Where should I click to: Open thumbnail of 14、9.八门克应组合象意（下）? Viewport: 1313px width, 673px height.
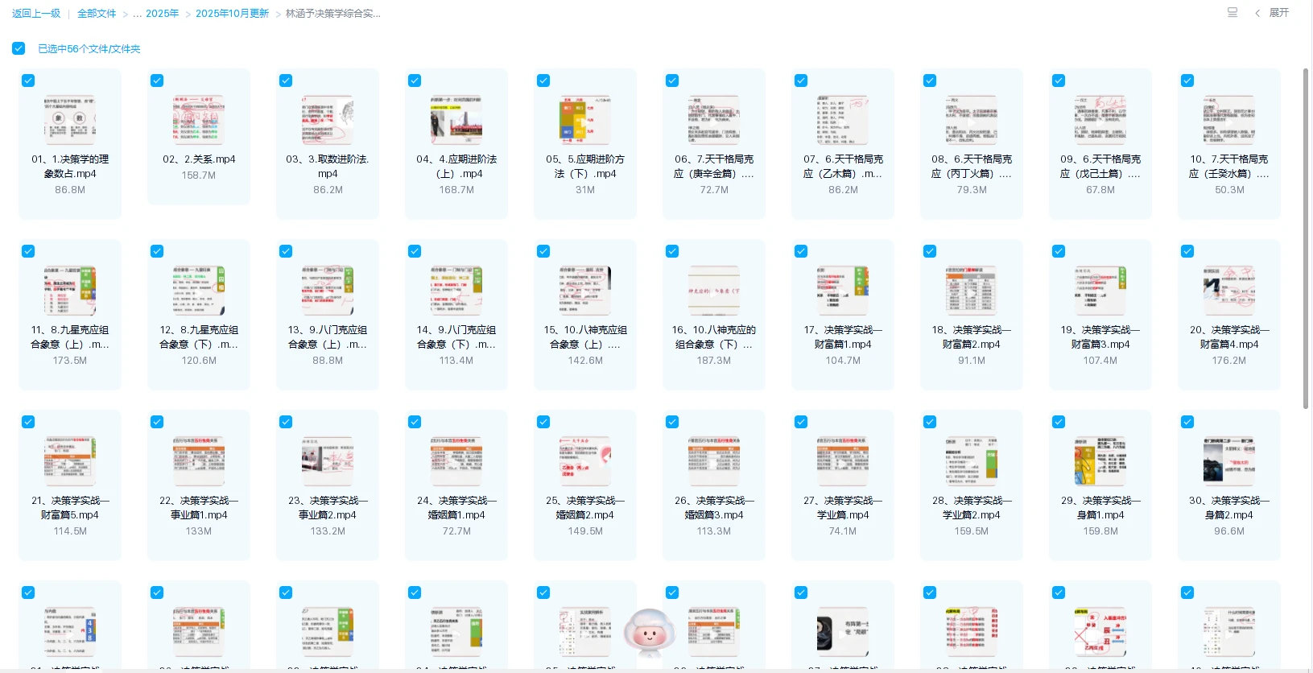[456, 291]
